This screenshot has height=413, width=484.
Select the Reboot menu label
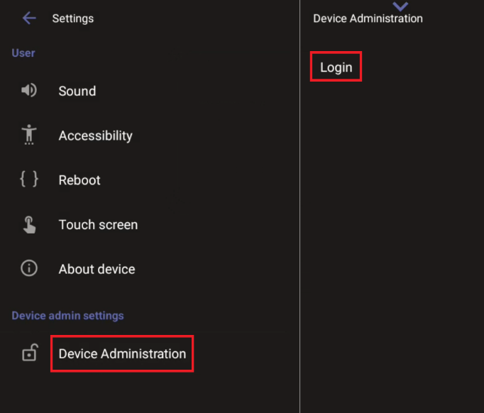click(79, 180)
